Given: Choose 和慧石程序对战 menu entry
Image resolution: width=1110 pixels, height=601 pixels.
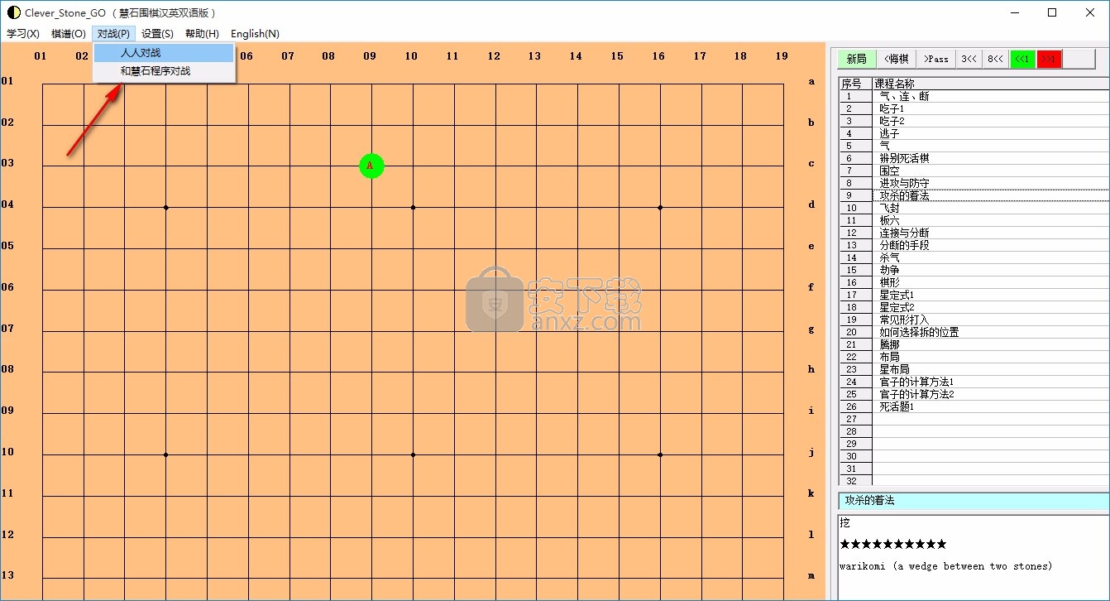Looking at the screenshot, I should tap(165, 71).
